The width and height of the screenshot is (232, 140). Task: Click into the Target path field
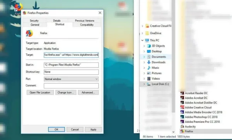[x=71, y=55]
